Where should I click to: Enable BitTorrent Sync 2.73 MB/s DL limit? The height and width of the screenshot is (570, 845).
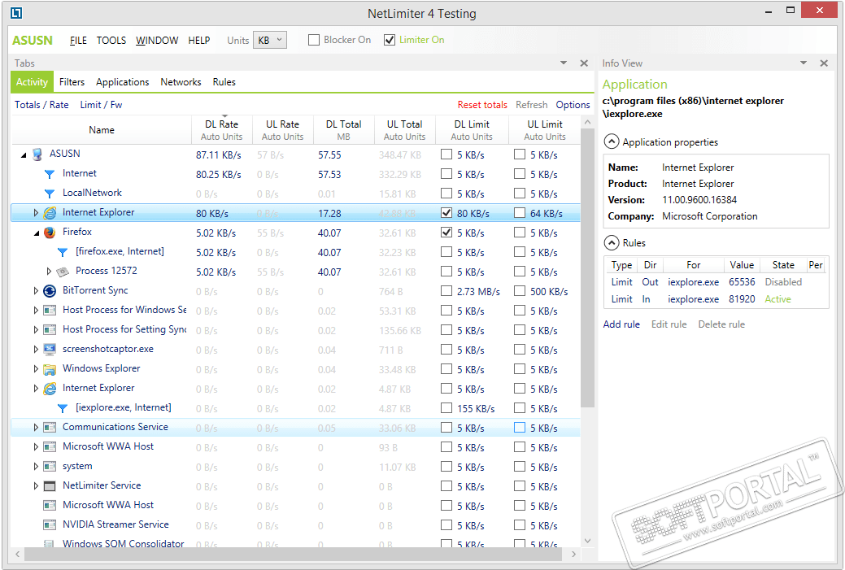point(446,291)
